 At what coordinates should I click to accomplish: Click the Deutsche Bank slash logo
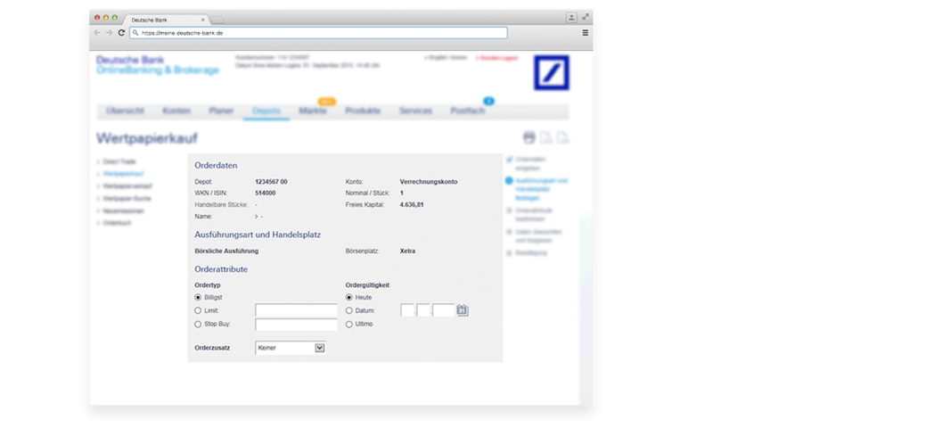point(552,73)
